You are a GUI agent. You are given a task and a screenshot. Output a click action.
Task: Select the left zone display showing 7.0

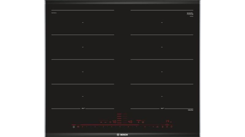tap(113, 121)
